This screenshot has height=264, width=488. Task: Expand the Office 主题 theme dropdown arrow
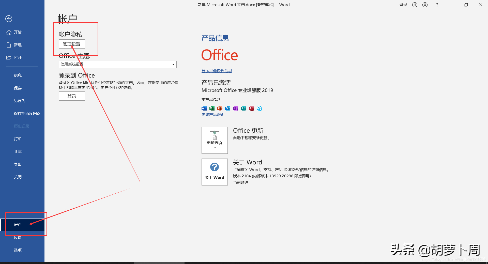click(173, 64)
